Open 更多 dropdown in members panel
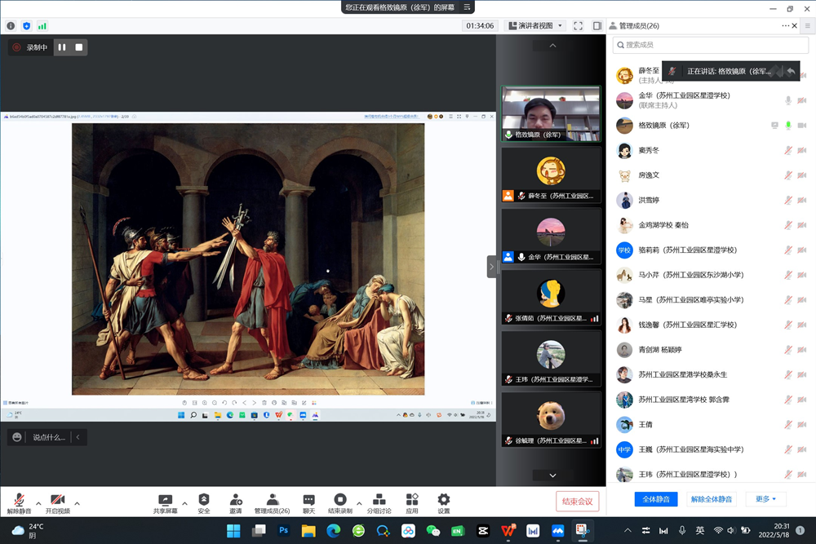 point(765,499)
